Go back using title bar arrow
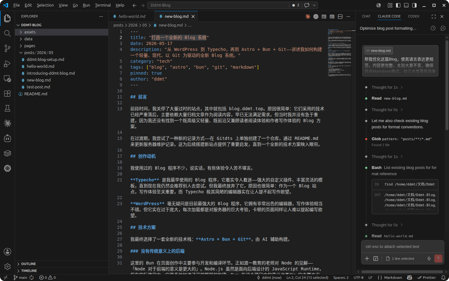This screenshot has height=281, width=449. 134,5
